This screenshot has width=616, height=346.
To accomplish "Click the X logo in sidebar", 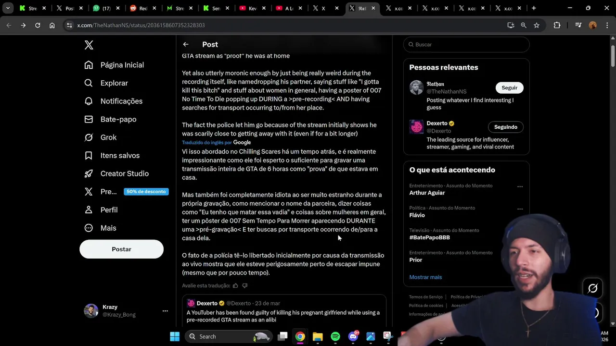I will [x=89, y=45].
